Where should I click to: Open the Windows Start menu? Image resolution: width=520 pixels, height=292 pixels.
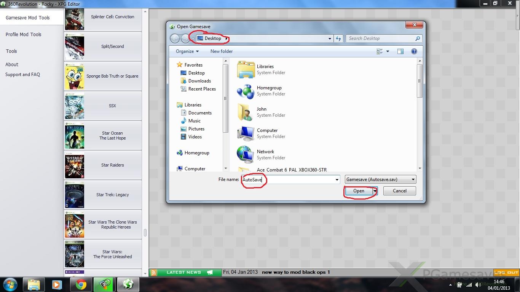(x=10, y=284)
